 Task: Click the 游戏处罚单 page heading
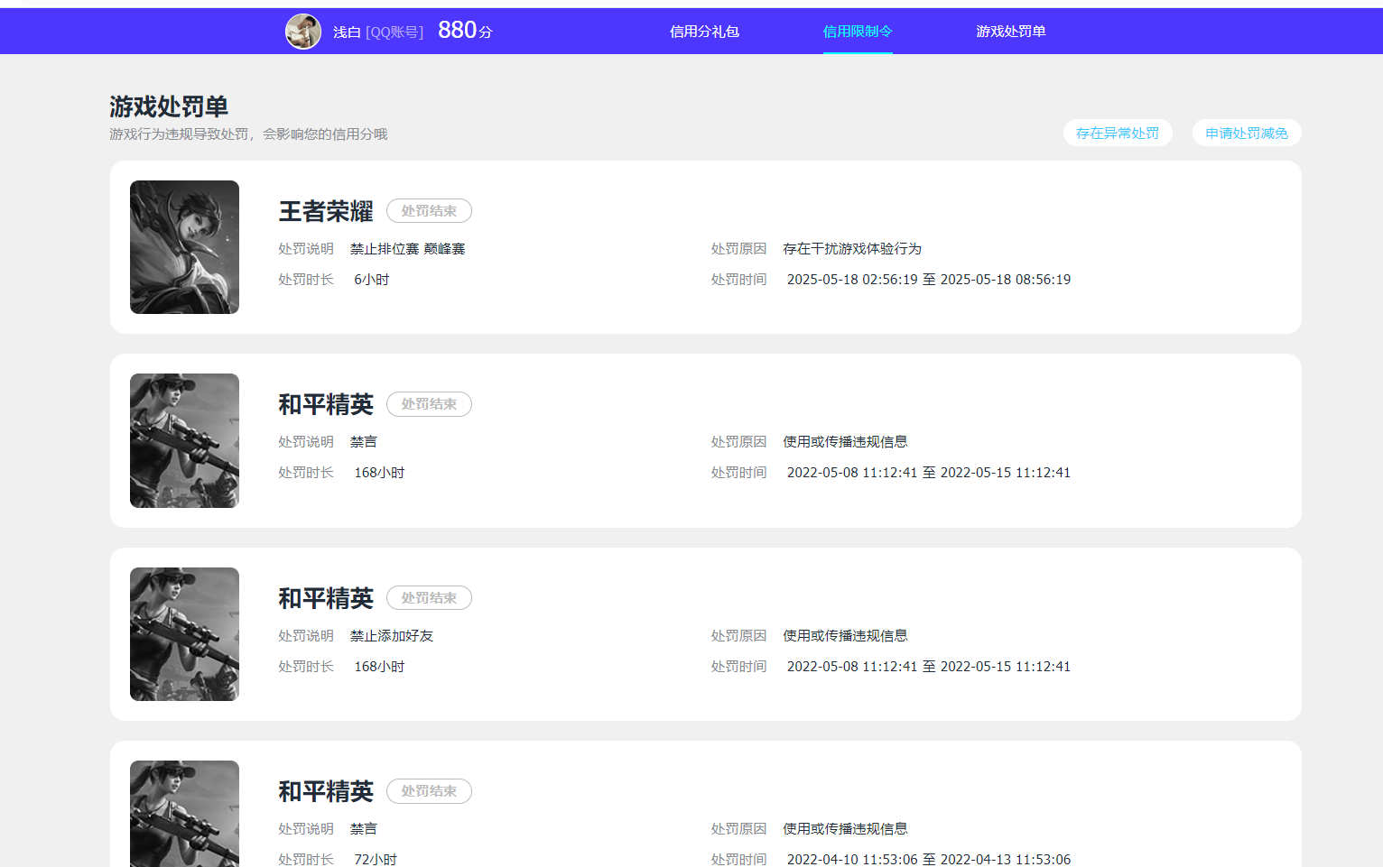[167, 106]
